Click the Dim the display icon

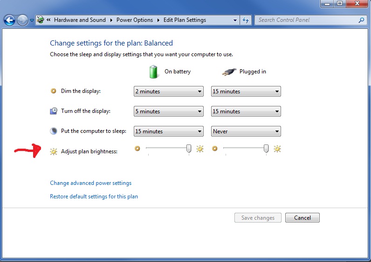[x=54, y=91]
